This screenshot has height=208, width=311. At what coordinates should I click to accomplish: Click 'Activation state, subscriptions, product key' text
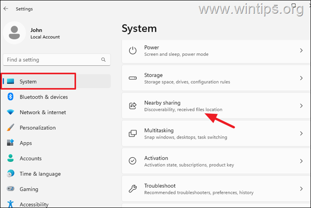[189, 165]
